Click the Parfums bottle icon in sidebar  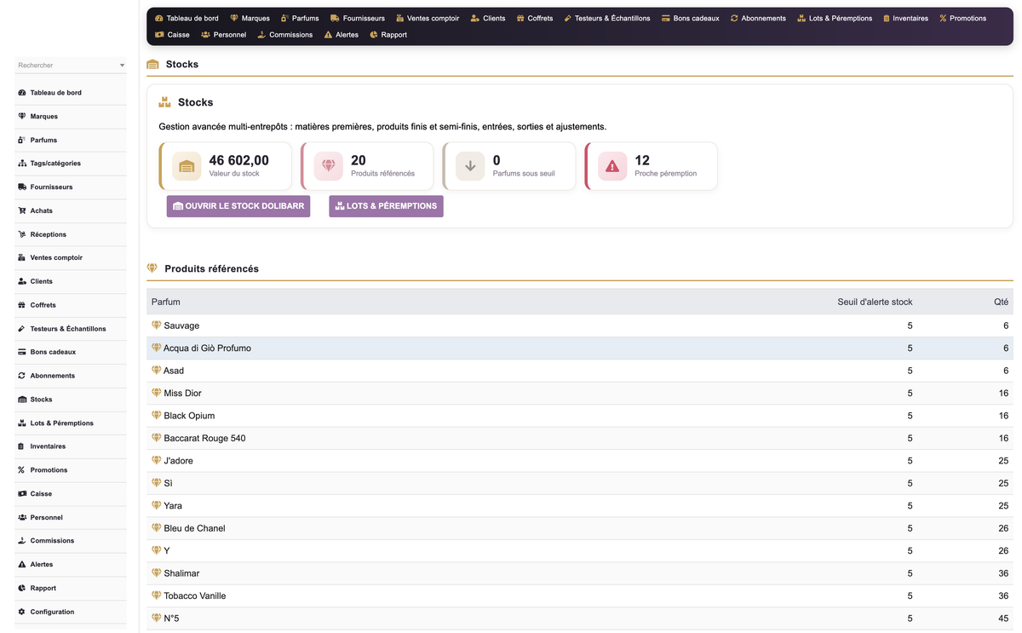(21, 140)
